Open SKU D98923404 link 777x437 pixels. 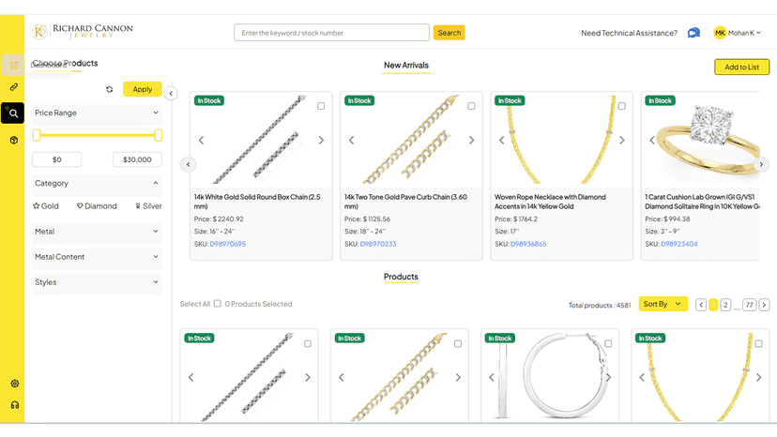pos(678,244)
